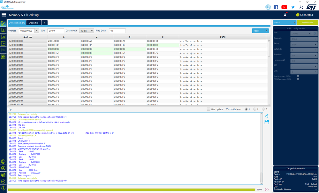
Task: Click the operation progress bar
Action: tap(132, 189)
